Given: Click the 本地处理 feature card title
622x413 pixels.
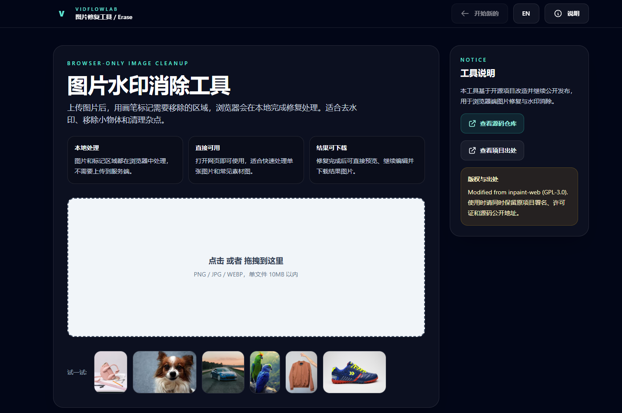Looking at the screenshot, I should 87,148.
